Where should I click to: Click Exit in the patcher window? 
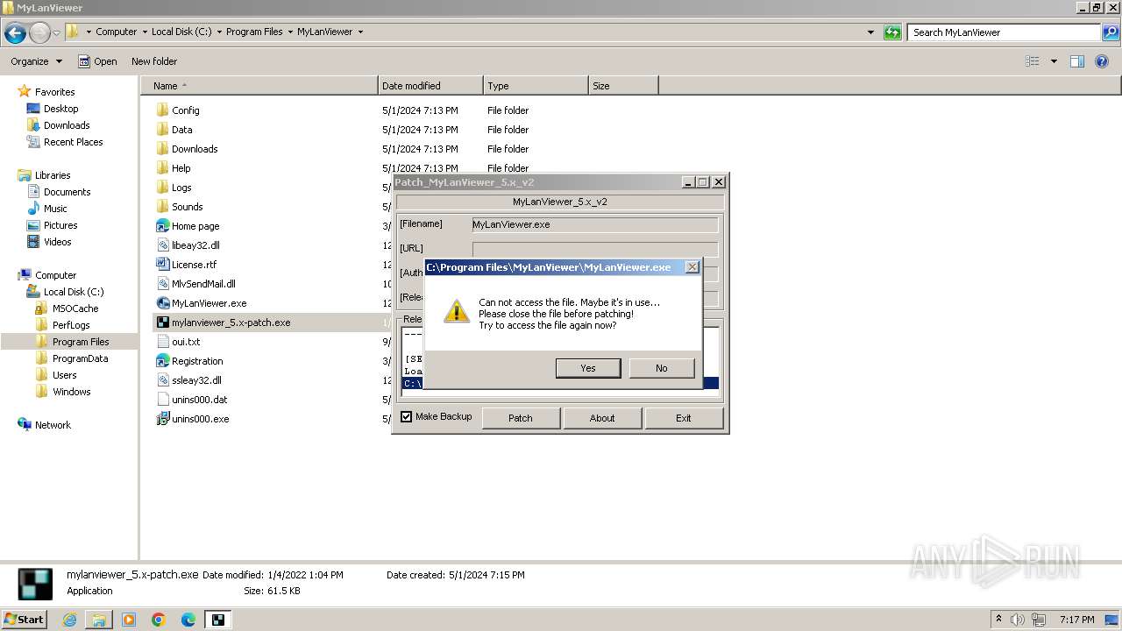[x=684, y=418]
